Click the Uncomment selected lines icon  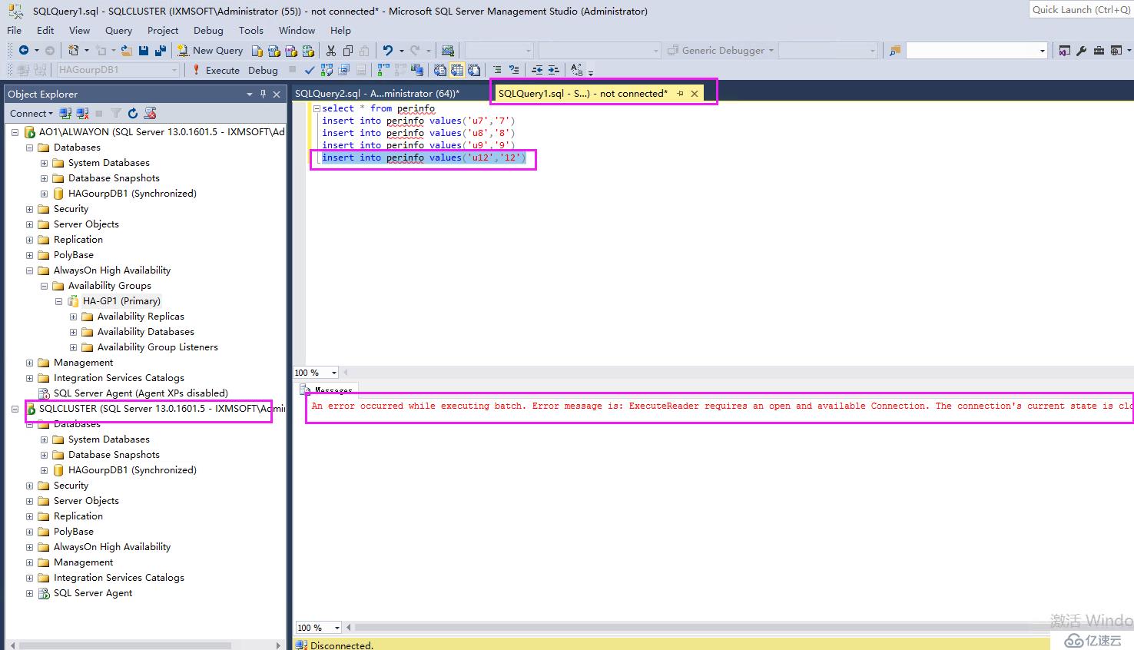[514, 70]
